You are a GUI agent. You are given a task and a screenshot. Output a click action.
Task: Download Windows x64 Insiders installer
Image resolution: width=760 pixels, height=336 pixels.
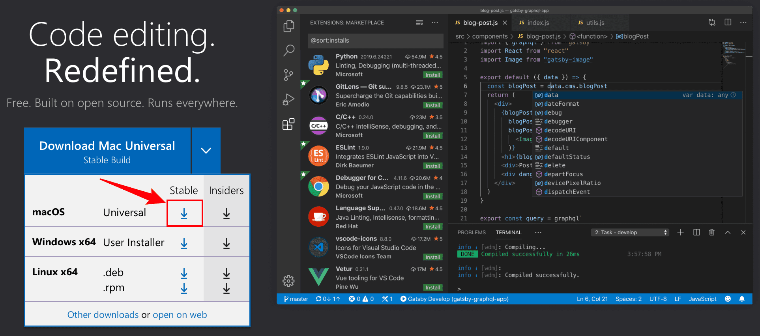click(227, 244)
